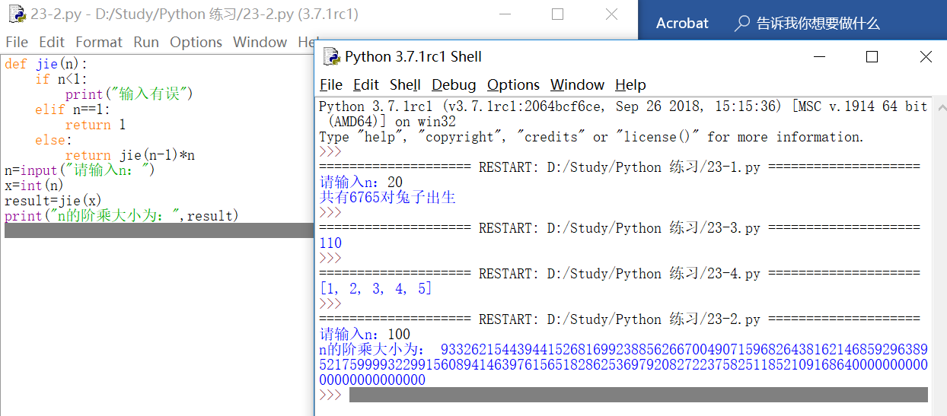The image size is (947, 416).
Task: Open the Run menu in the editor window
Action: [x=146, y=42]
